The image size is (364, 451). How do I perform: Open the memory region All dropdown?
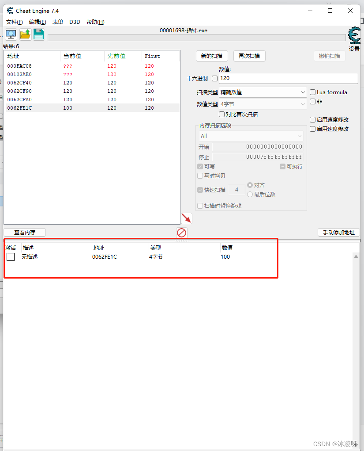click(x=251, y=136)
